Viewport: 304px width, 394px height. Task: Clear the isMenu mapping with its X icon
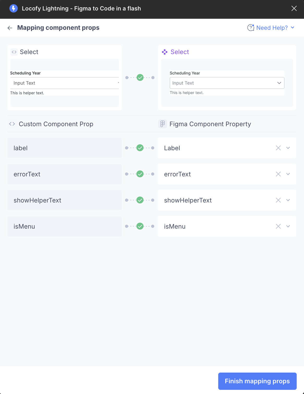pyautogui.click(x=278, y=226)
